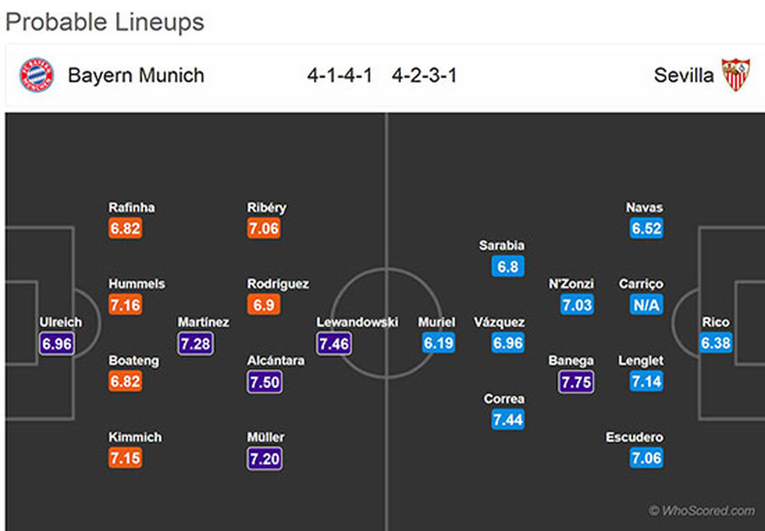This screenshot has height=531, width=765.
Task: Click the Bayern Munich club crest icon
Action: point(36,75)
